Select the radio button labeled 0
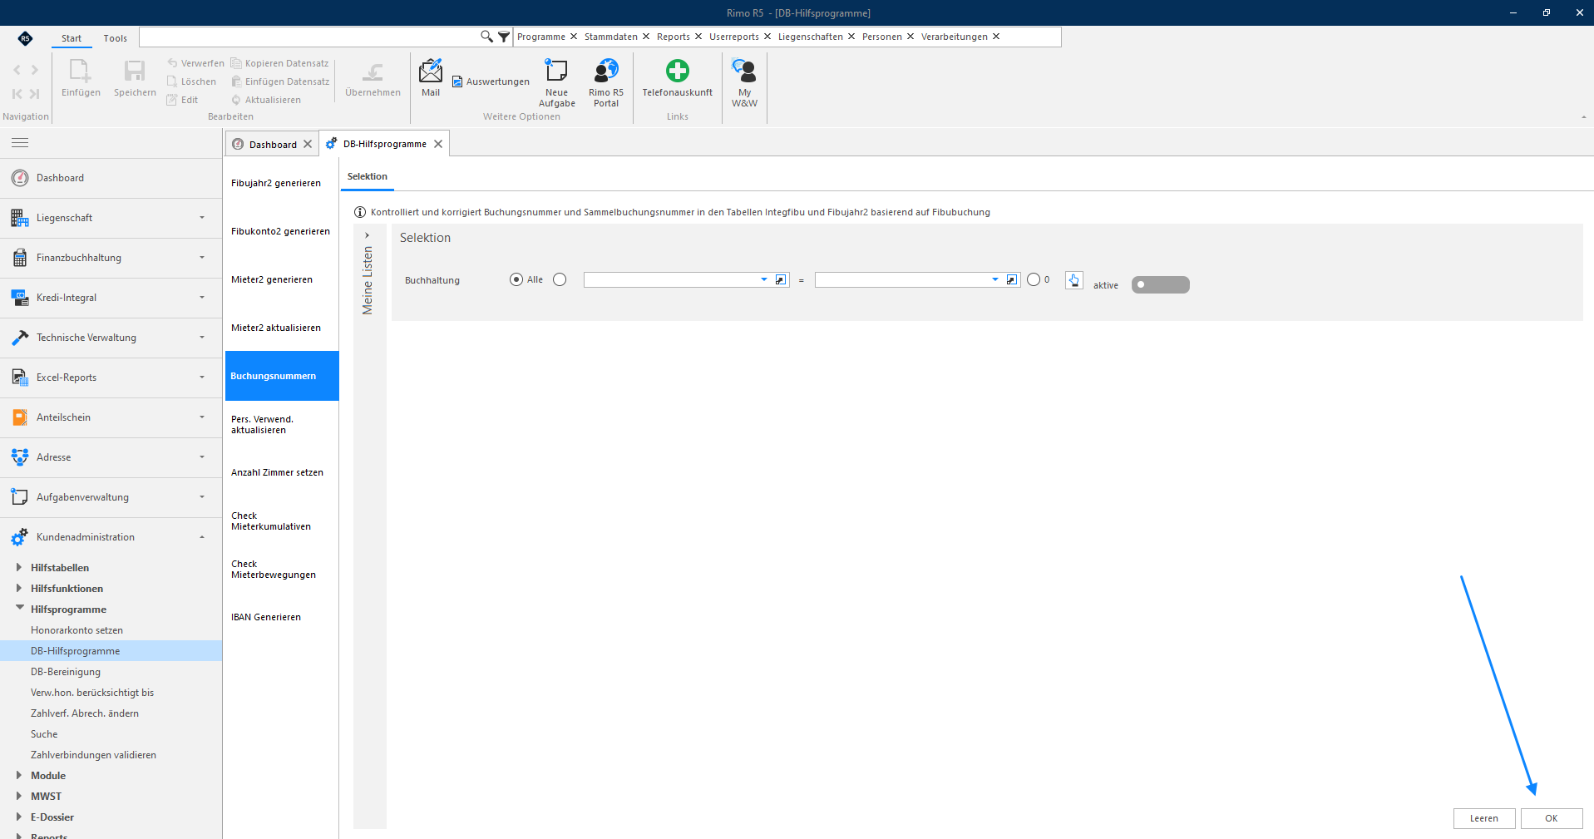Image resolution: width=1594 pixels, height=839 pixels. (x=1034, y=279)
